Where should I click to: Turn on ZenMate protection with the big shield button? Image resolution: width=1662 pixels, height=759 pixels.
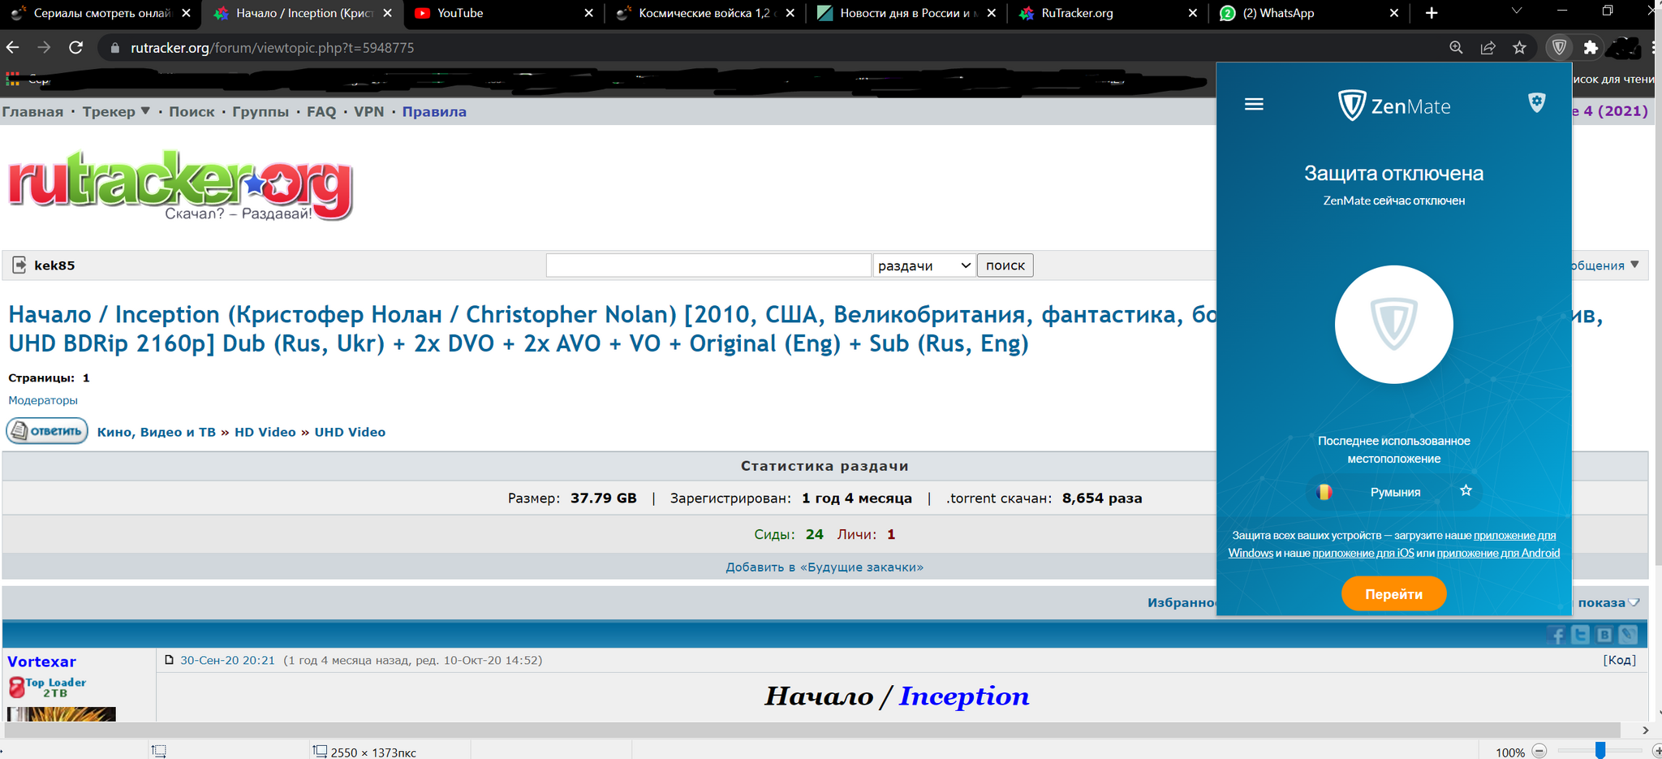[x=1393, y=324]
